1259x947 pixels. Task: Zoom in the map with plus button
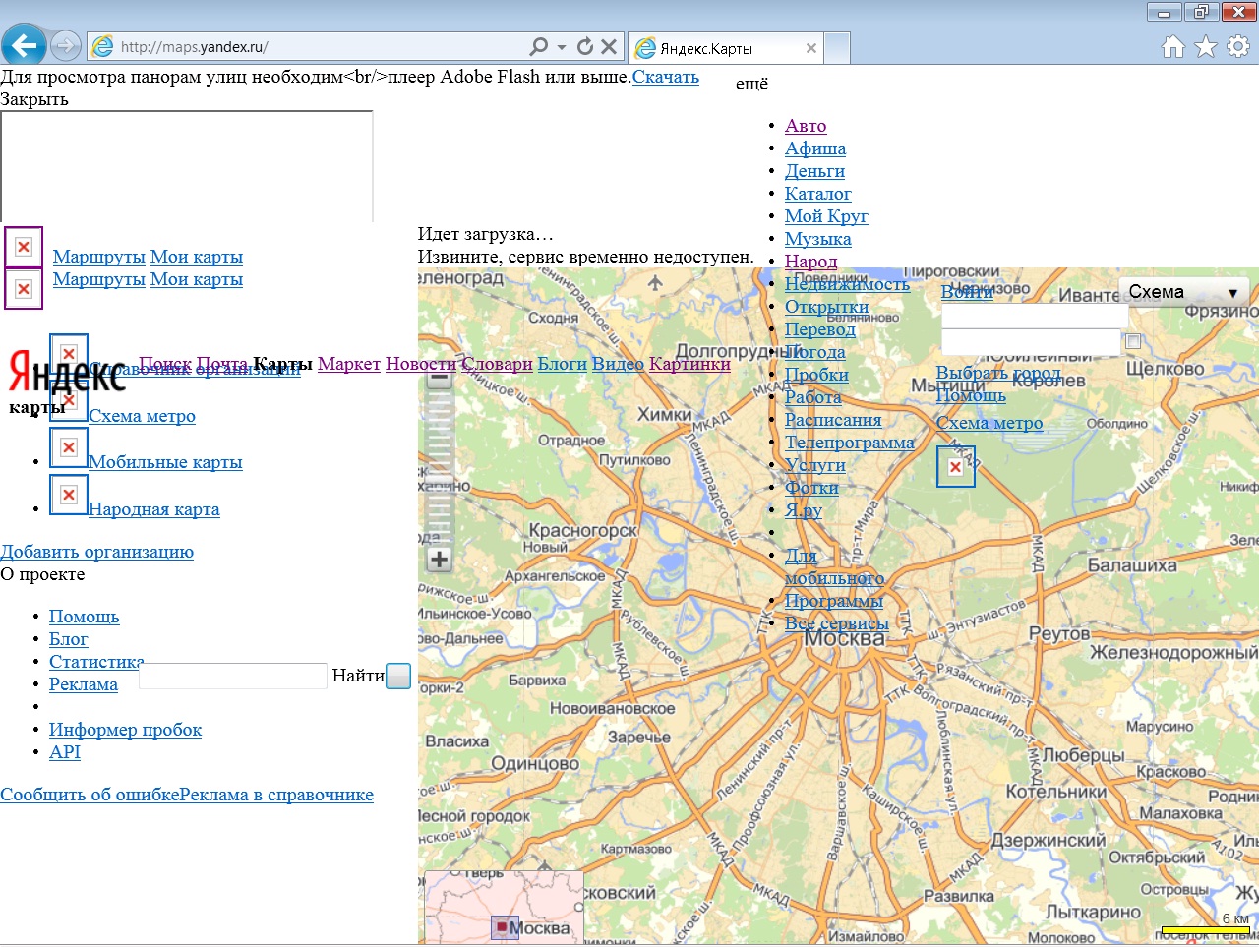tap(439, 560)
